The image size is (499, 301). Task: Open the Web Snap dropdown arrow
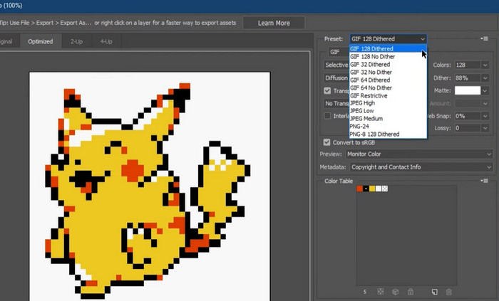(485, 116)
